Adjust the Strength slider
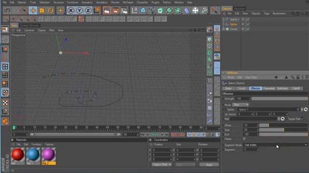Viewport: 309px width, 173px height. pyautogui.click(x=280, y=99)
